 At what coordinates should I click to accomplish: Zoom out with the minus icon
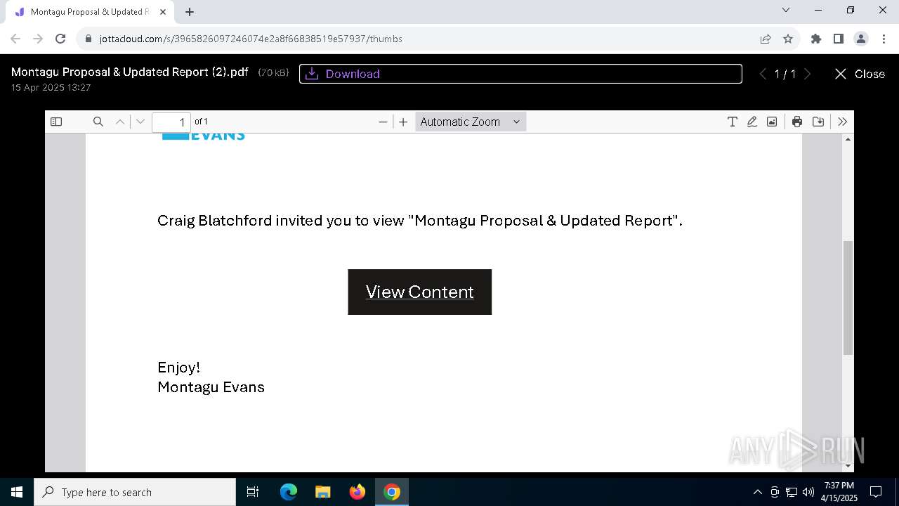point(383,122)
